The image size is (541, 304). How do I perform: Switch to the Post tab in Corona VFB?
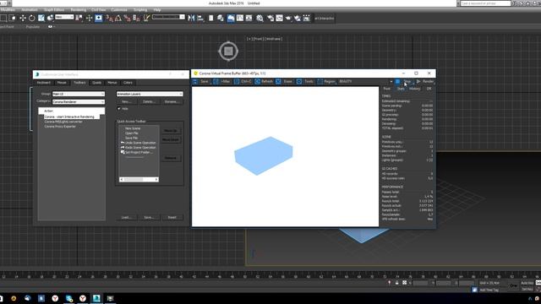click(x=387, y=89)
